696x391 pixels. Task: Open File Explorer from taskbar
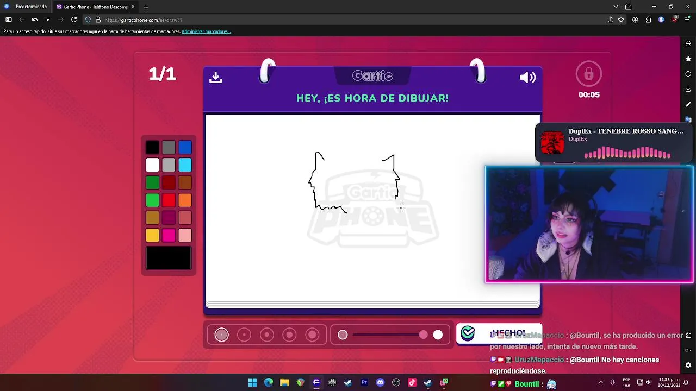284,382
